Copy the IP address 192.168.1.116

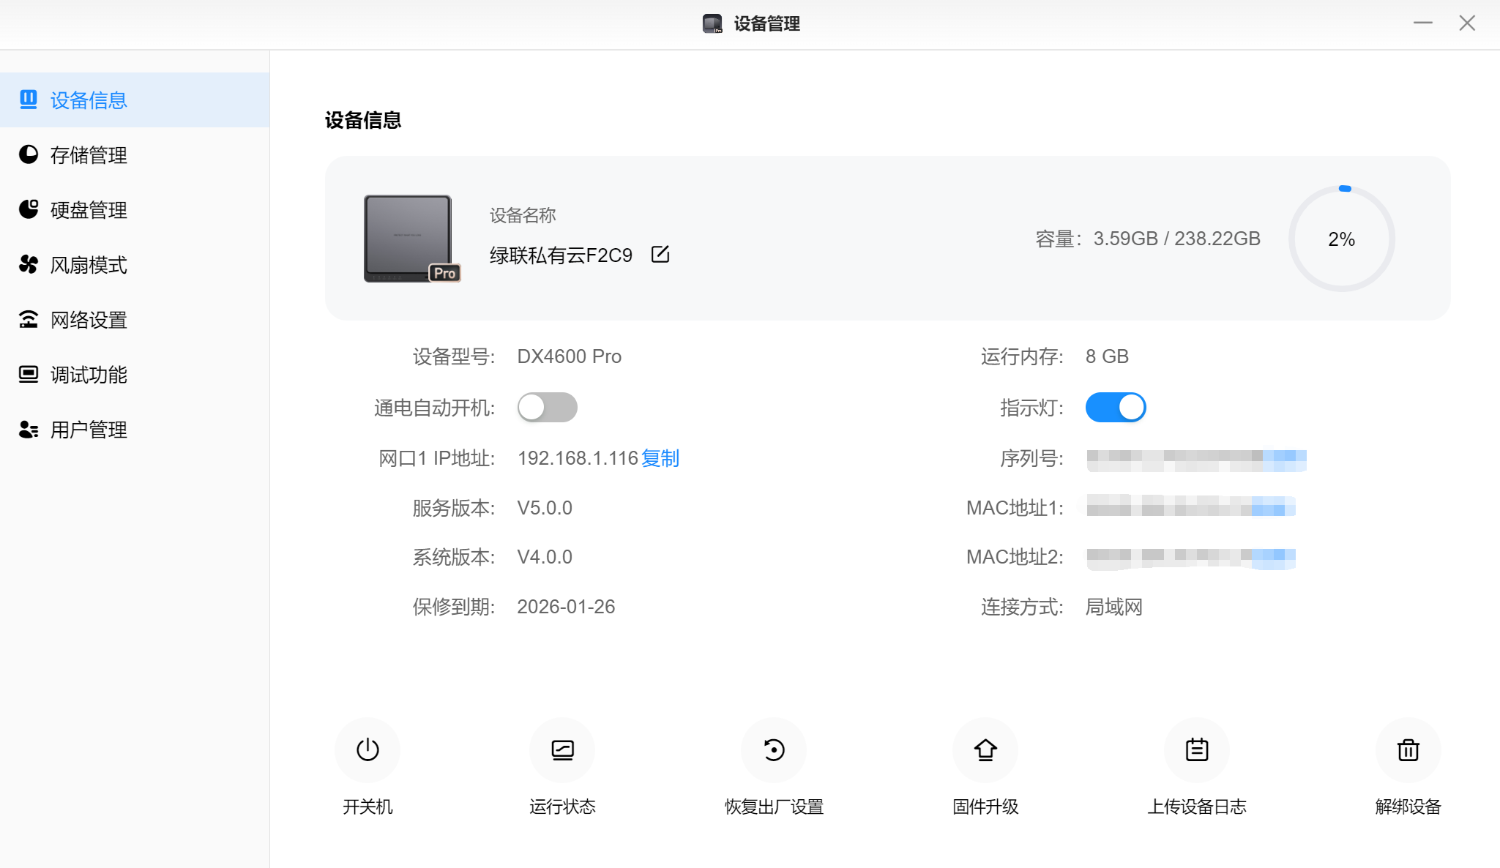pos(660,458)
